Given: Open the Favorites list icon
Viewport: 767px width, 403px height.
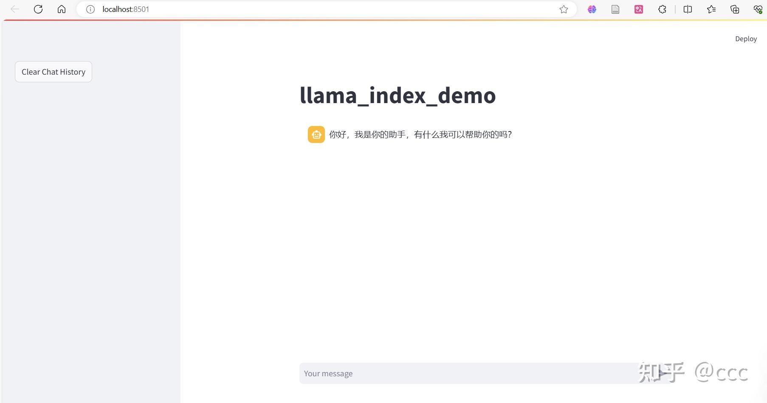Looking at the screenshot, I should pos(711,9).
